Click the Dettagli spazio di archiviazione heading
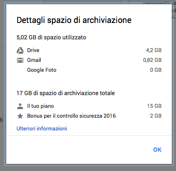This screenshot has height=171, width=176. coord(74,20)
